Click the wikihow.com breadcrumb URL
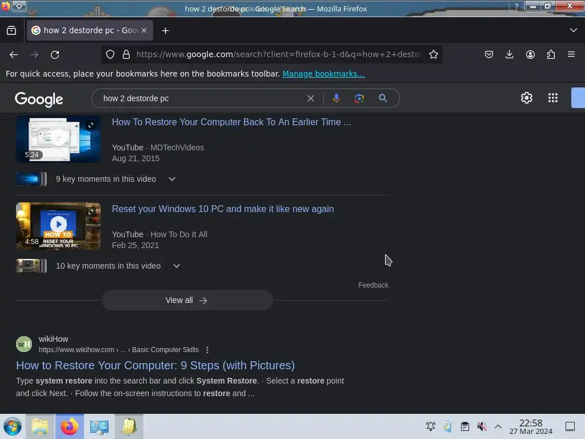This screenshot has height=439, width=585. tap(119, 350)
